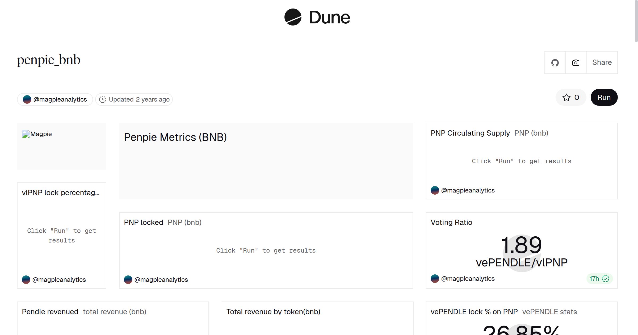Click the broken Magpie image thumbnail
This screenshot has width=638, height=335.
(26, 134)
